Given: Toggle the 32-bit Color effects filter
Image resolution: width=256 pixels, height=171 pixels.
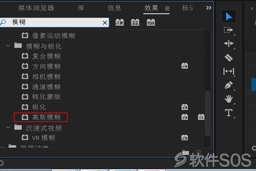Looking at the screenshot, I should coord(135,22).
